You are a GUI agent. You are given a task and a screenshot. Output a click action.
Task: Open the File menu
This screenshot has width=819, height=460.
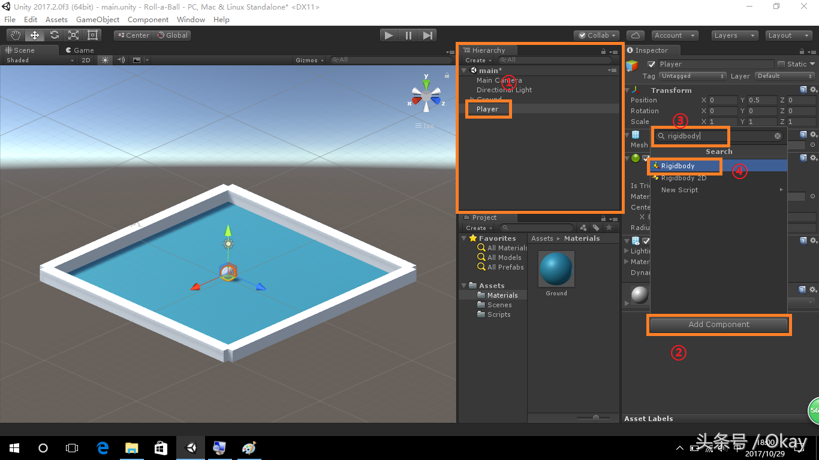10,20
